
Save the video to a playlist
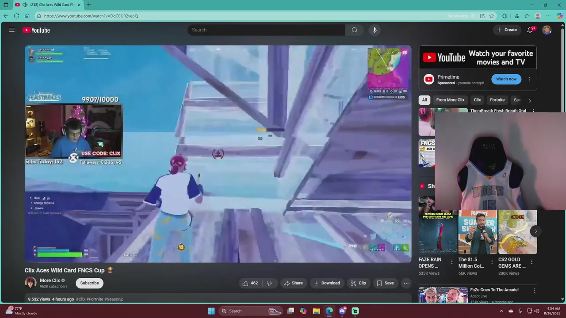[385, 283]
